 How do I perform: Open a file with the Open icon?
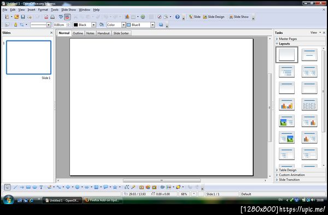tap(16, 17)
